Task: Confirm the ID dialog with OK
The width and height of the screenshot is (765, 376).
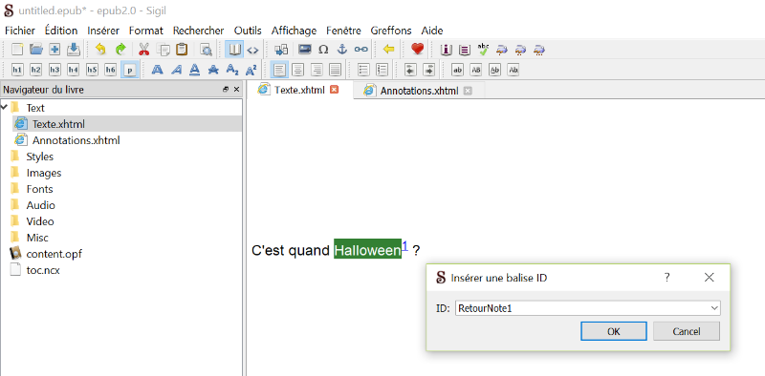Action: coord(613,331)
